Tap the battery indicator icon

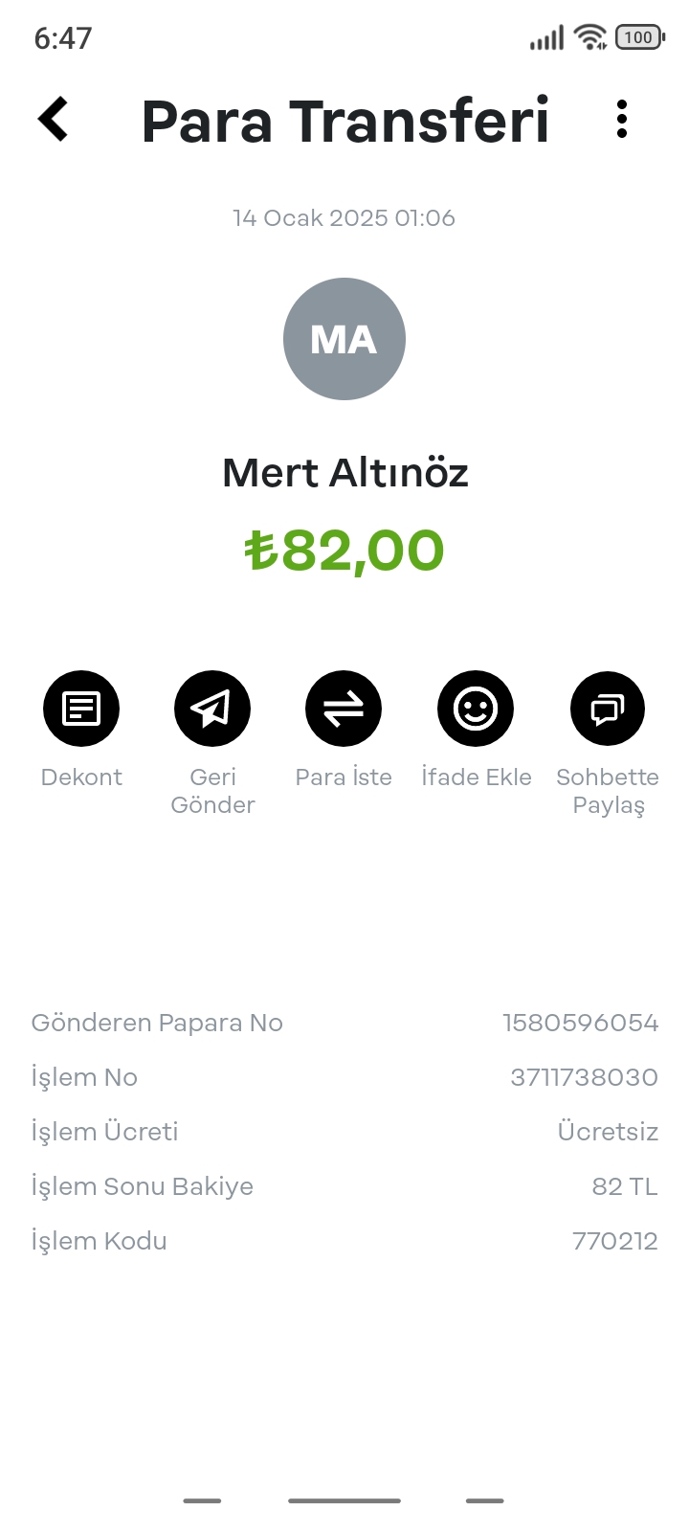pyautogui.click(x=639, y=37)
